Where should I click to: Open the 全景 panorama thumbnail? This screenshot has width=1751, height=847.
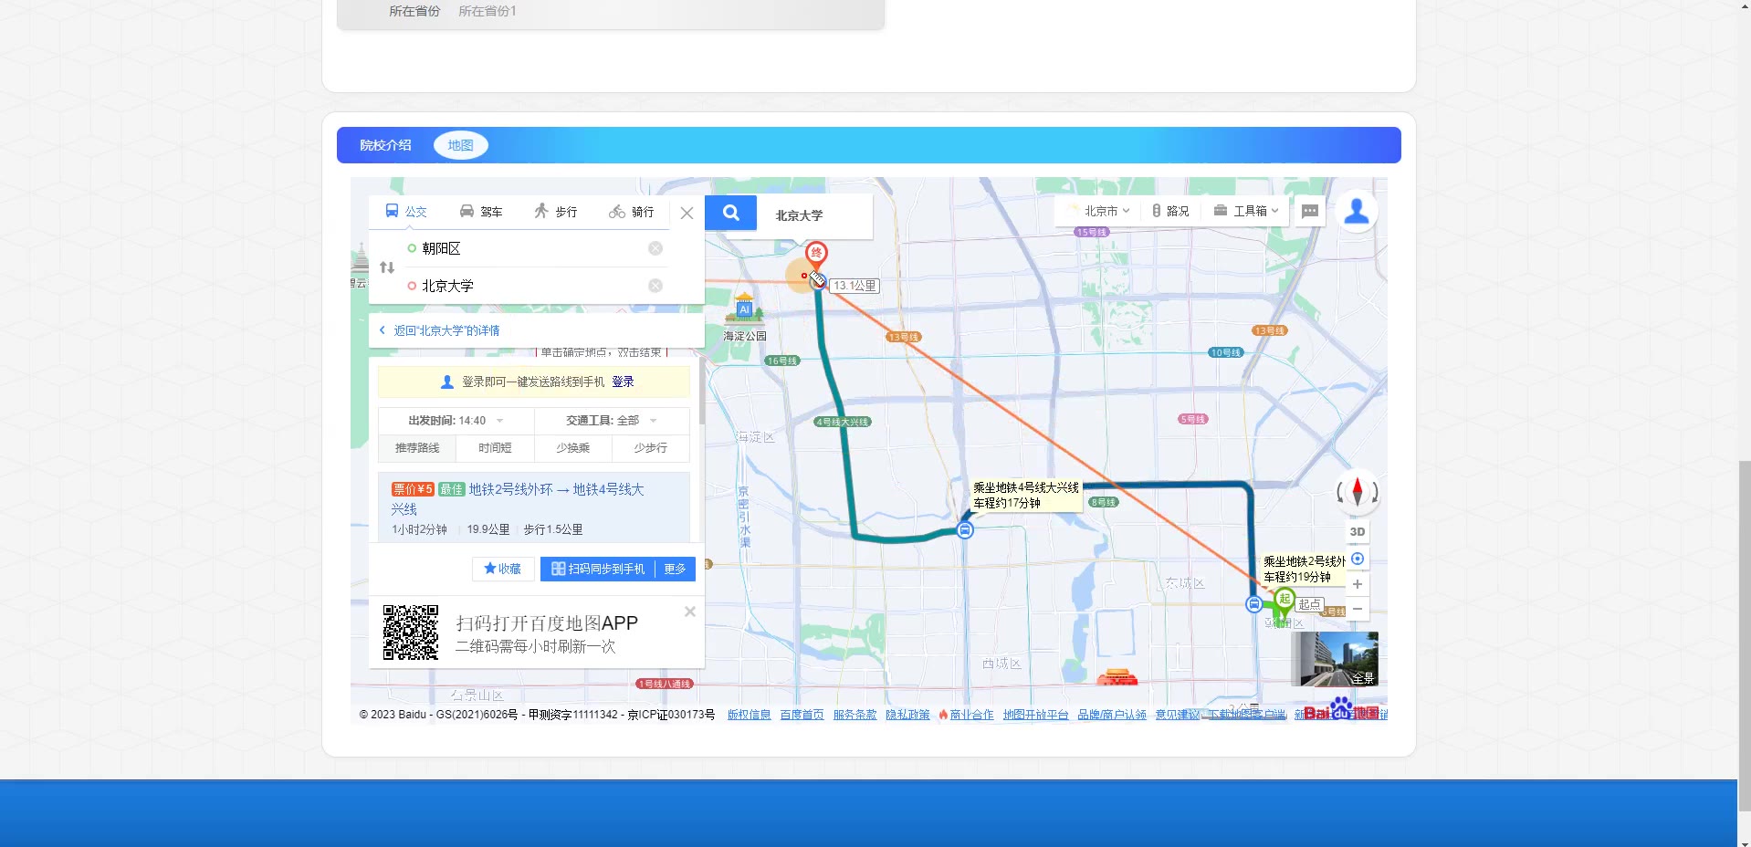[x=1335, y=659]
